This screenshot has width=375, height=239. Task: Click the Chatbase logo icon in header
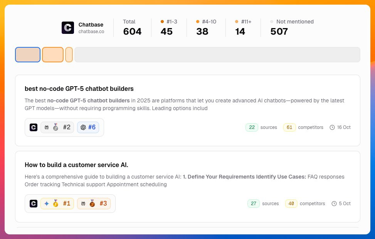[68, 28]
